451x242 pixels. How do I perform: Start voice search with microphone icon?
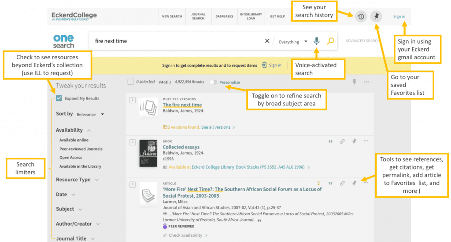[316, 41]
